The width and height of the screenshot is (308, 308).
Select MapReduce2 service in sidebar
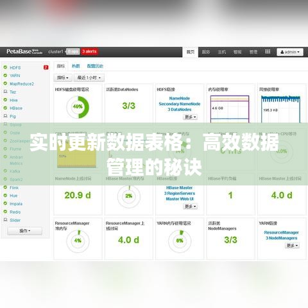point(22,83)
